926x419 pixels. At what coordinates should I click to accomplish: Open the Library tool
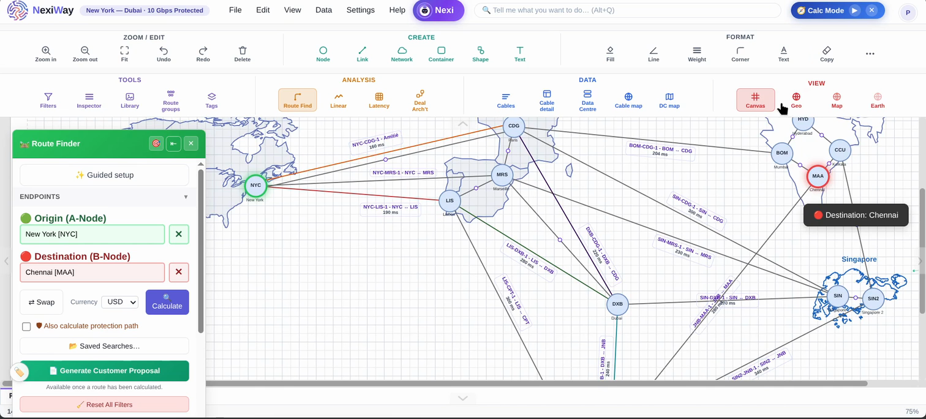tap(130, 100)
